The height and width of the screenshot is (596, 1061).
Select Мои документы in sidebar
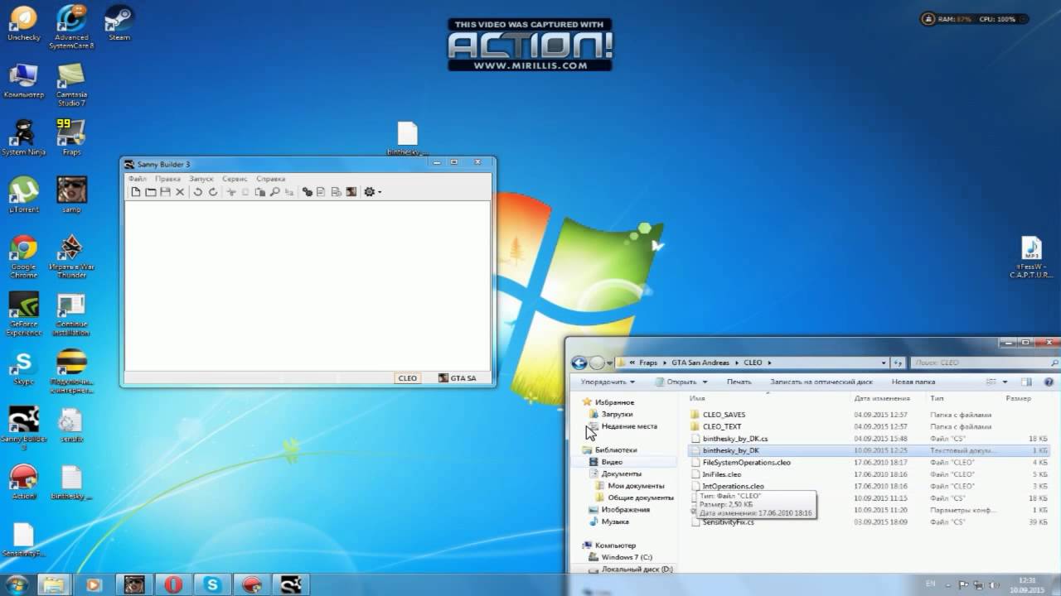point(636,486)
